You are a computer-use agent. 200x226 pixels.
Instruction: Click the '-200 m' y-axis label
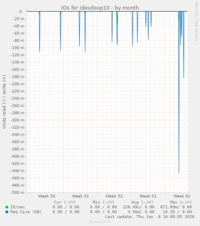point(17,84)
